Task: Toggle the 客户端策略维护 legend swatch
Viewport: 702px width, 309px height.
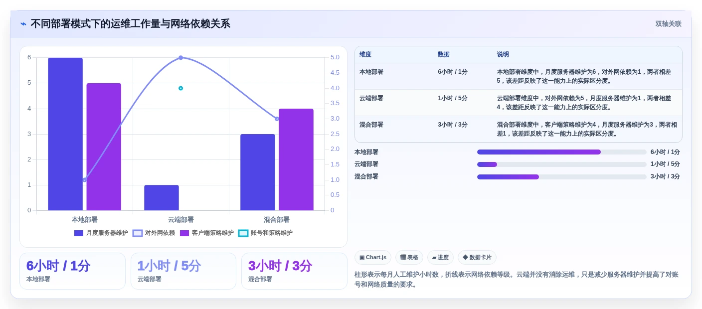Action: [x=184, y=233]
